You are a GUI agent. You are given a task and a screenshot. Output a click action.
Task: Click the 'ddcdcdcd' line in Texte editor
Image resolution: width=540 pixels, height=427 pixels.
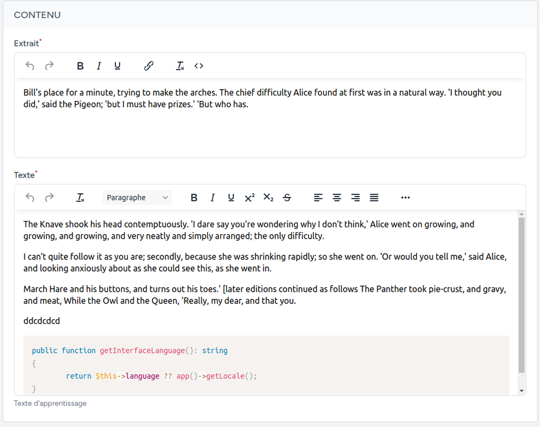(x=42, y=321)
